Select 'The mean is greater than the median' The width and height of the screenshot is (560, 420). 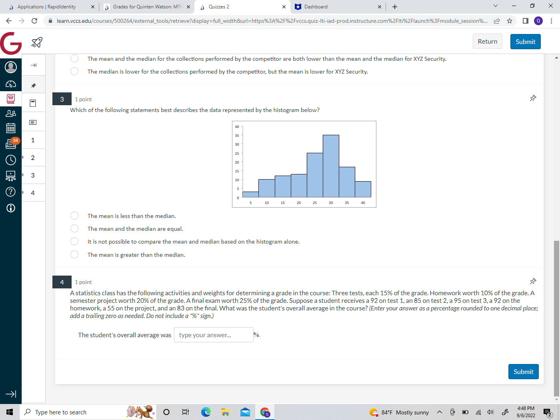pos(74,254)
